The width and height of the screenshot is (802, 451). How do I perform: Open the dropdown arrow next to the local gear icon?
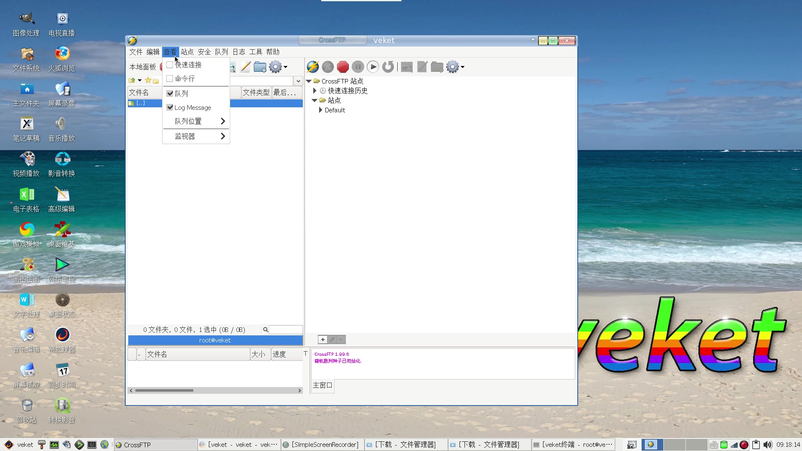285,67
